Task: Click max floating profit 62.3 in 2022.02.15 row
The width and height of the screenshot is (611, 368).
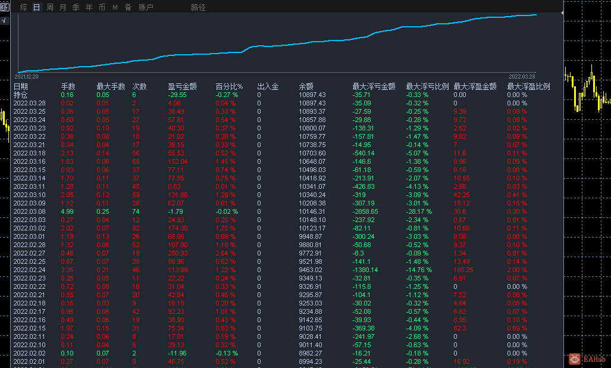Action: [x=460, y=328]
